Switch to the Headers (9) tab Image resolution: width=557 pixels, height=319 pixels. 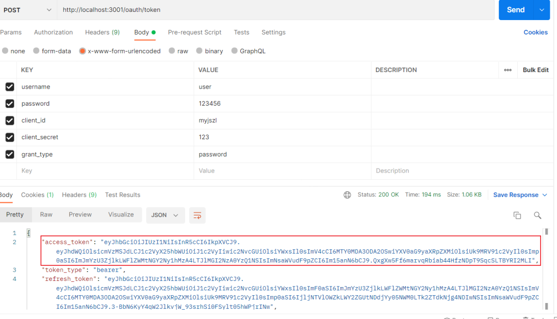coord(102,32)
